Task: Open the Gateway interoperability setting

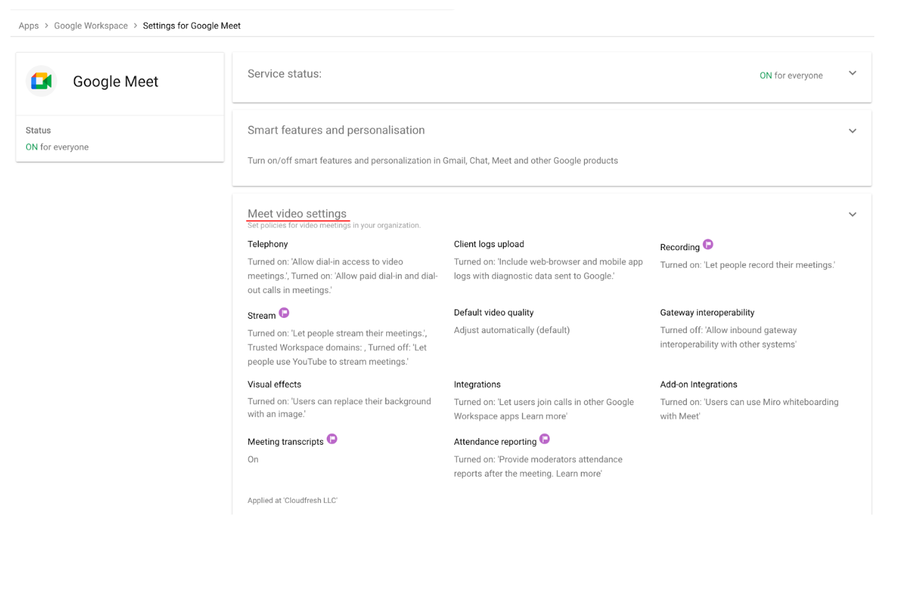Action: 707,313
